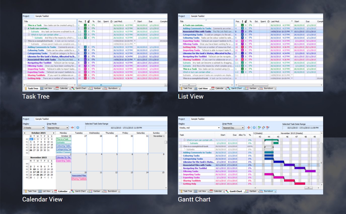Click the edit dependency pencil icon in Gantt toolbar
The image size is (346, 214).
263,128
